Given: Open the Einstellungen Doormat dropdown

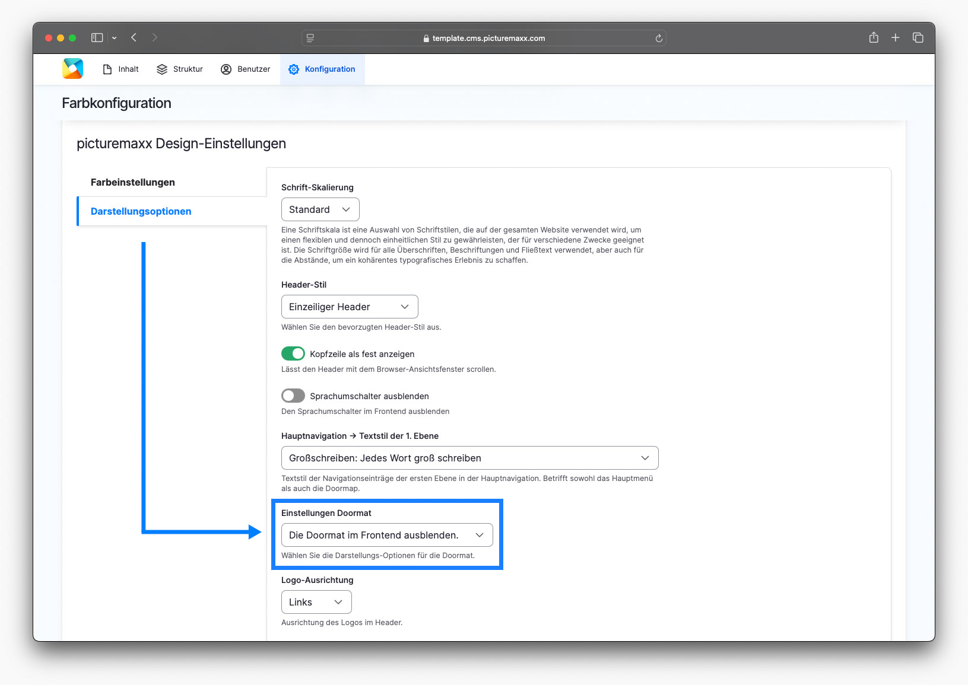Looking at the screenshot, I should click(x=387, y=535).
